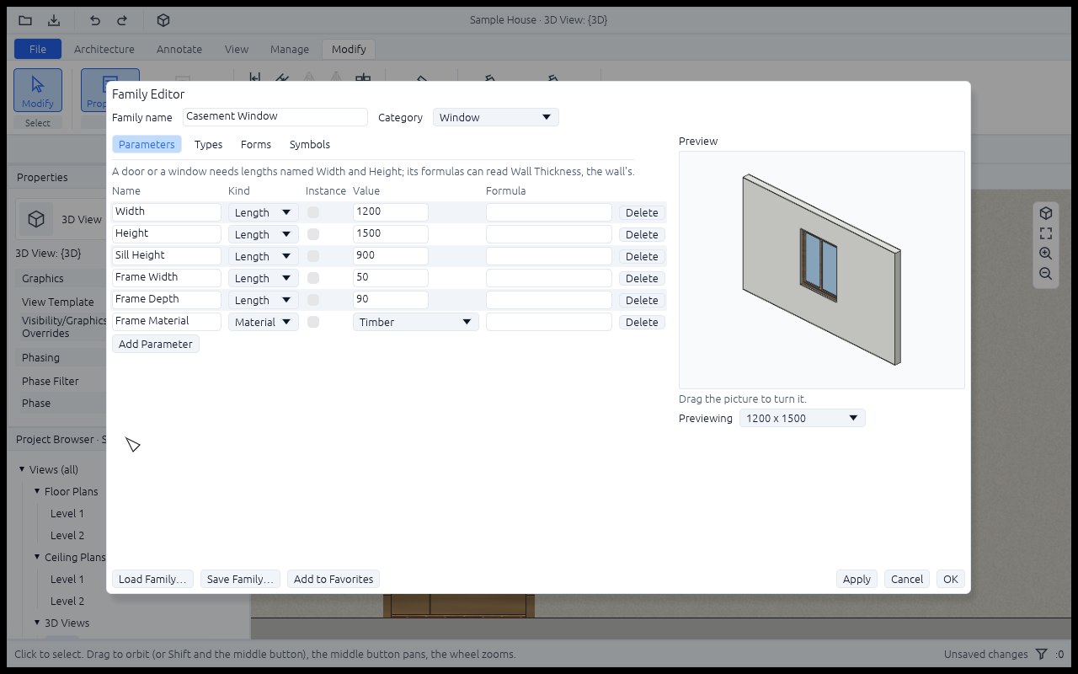
Task: Open the Previewing 1200 x 1500 dropdown
Action: (803, 418)
